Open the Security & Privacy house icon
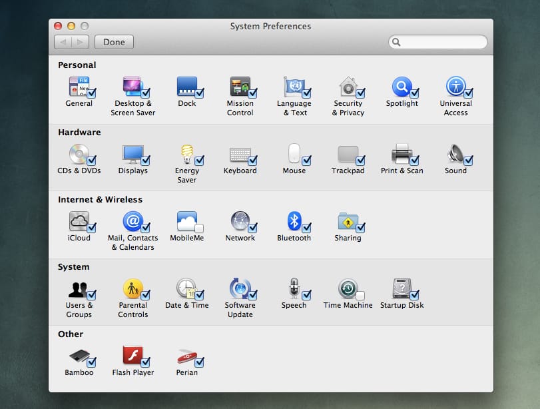Screen dimensions: 540x409 click(x=348, y=86)
